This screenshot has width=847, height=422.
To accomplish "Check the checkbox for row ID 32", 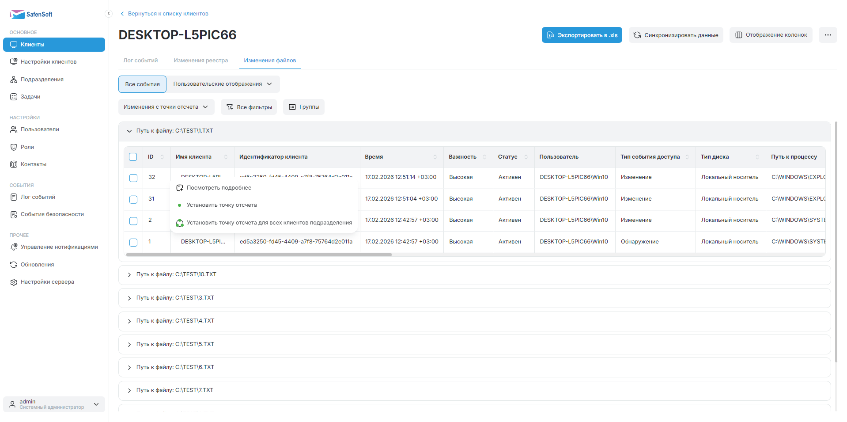I will [133, 178].
